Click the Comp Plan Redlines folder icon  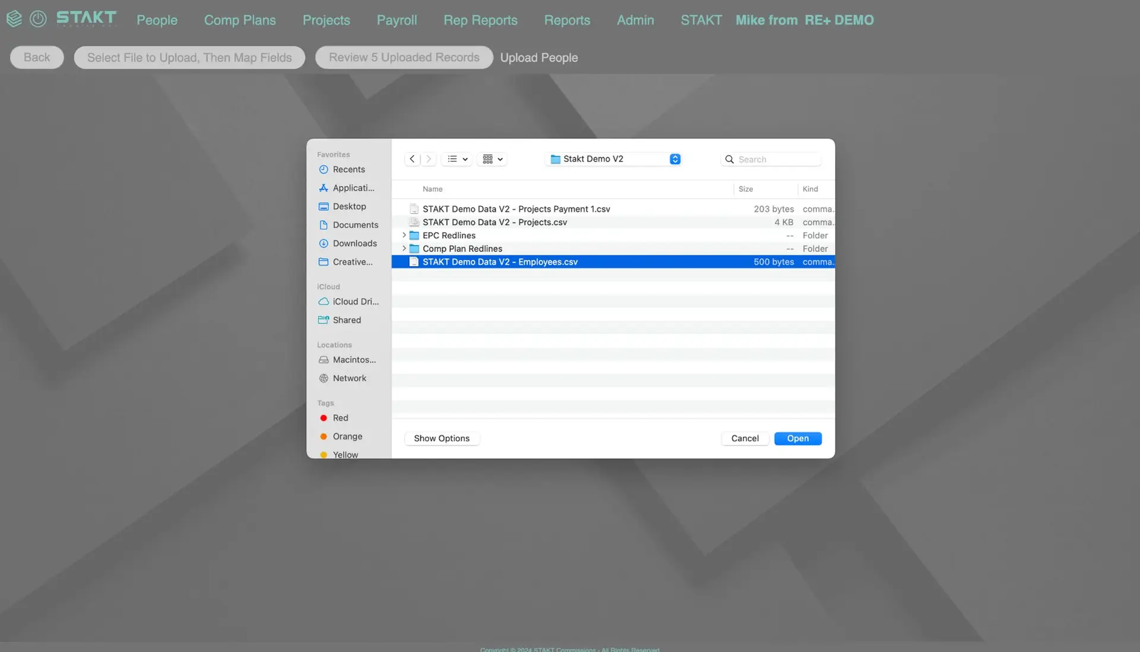tap(414, 248)
